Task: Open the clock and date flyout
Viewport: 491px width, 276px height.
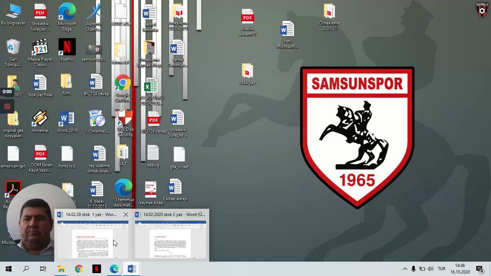Action: pyautogui.click(x=460, y=269)
